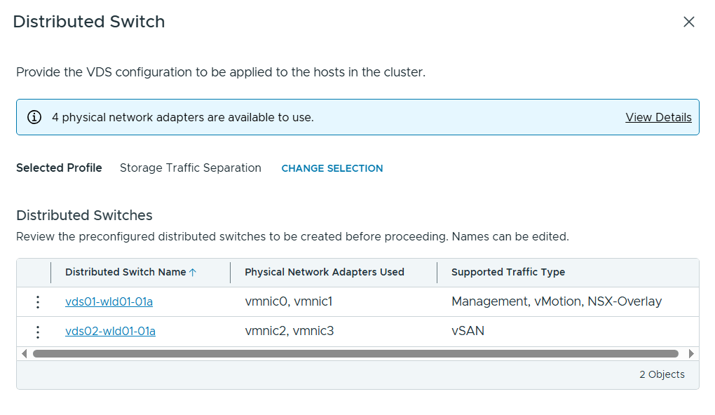Open the vds02-wld01-01a switch link

click(x=110, y=332)
